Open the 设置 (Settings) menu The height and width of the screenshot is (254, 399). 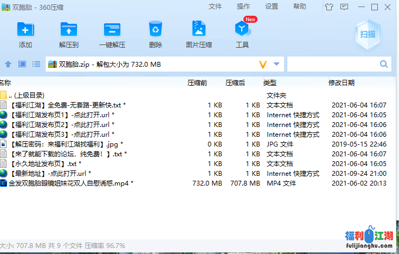pyautogui.click(x=272, y=7)
